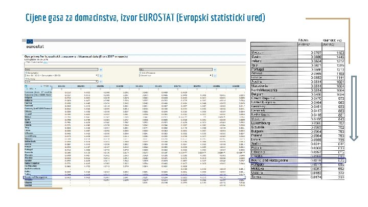Click Netherlands in the right ranking table
The height and width of the screenshot is (207, 368).
[260, 115]
